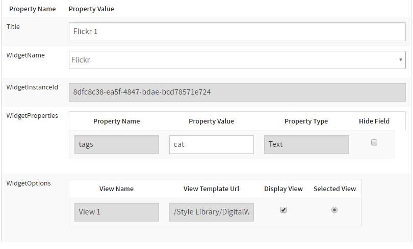Enable the Hide Field checkbox

pos(374,143)
